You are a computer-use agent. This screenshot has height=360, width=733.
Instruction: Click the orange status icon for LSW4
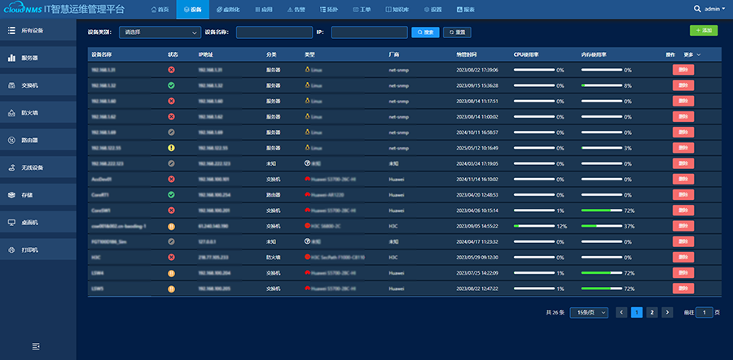[x=171, y=273]
